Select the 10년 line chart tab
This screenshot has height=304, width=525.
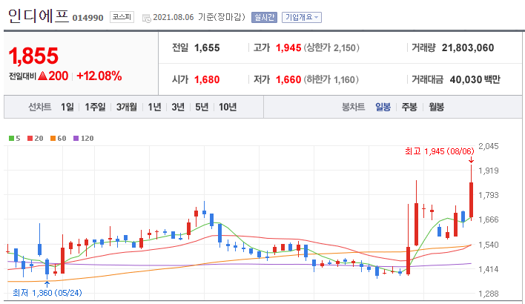[228, 107]
